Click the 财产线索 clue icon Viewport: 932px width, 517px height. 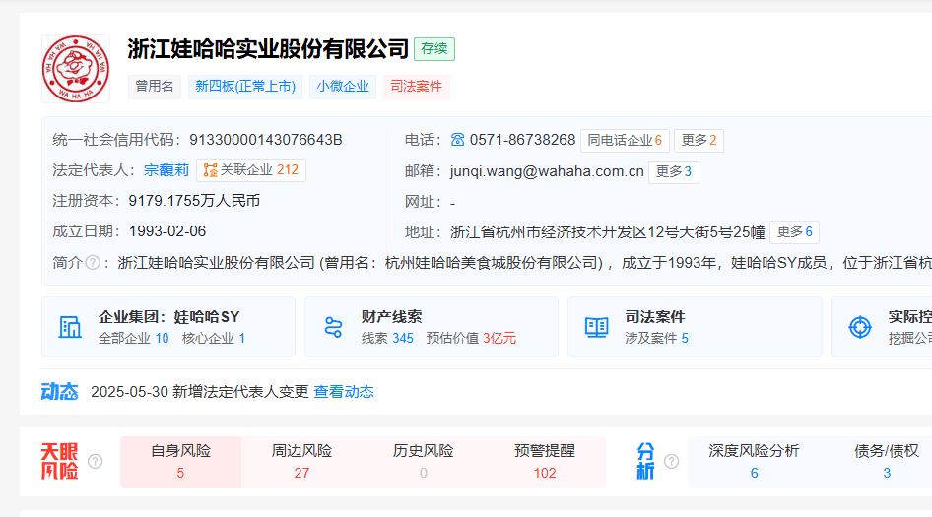tap(333, 327)
